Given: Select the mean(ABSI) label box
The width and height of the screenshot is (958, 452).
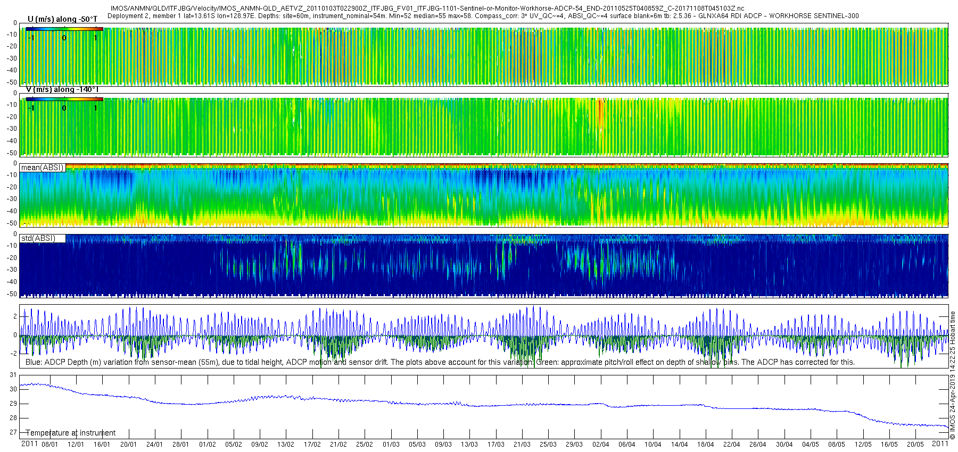Looking at the screenshot, I should [x=43, y=168].
